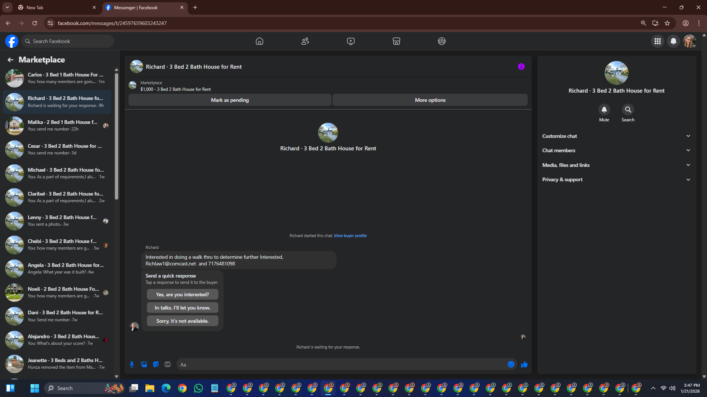Click the voice clip microphone icon
This screenshot has height=397, width=707.
(132, 364)
